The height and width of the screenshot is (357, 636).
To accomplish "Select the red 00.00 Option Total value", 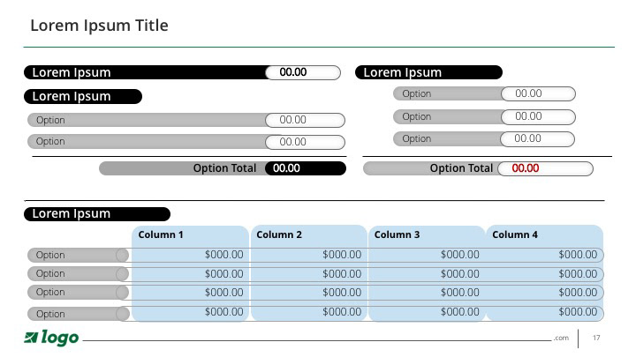I will 545,168.
